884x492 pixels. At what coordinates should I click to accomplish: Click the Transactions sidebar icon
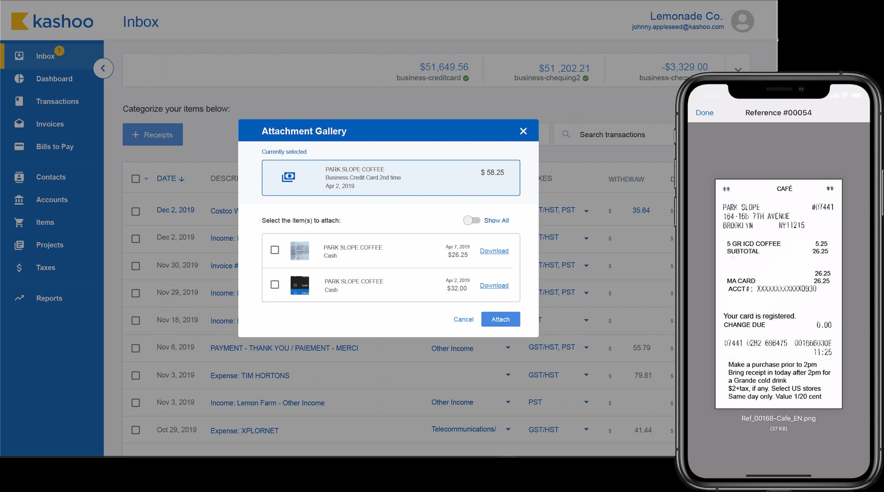(x=19, y=101)
